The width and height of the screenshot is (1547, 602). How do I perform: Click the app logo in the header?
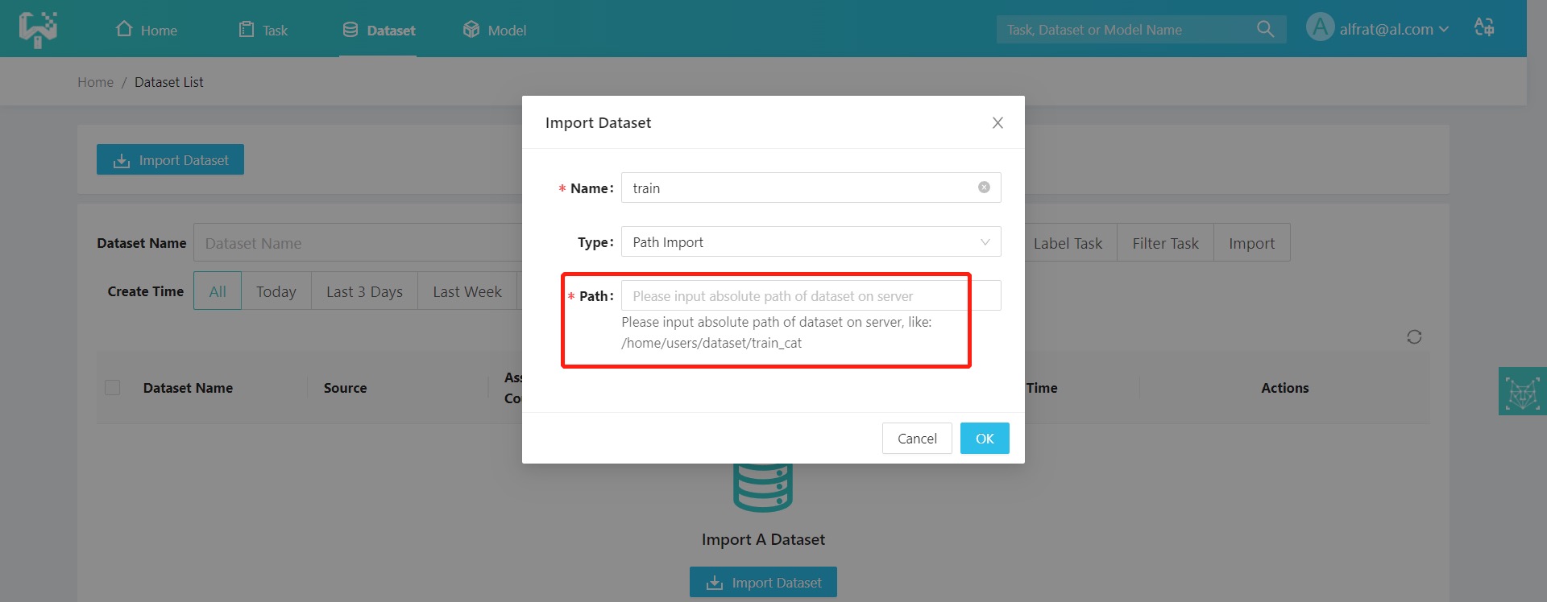(x=38, y=30)
